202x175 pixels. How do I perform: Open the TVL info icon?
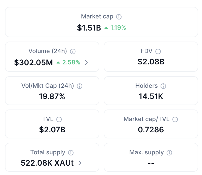[x=59, y=119]
